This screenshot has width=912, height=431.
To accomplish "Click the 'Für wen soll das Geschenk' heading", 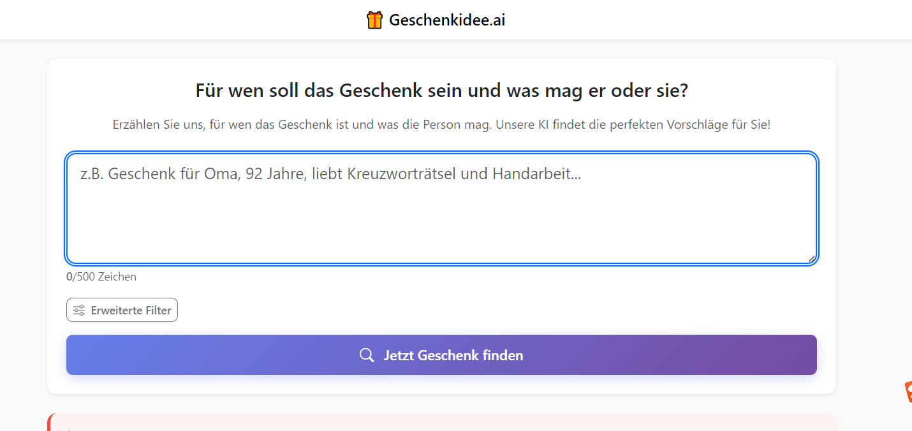I will click(441, 91).
